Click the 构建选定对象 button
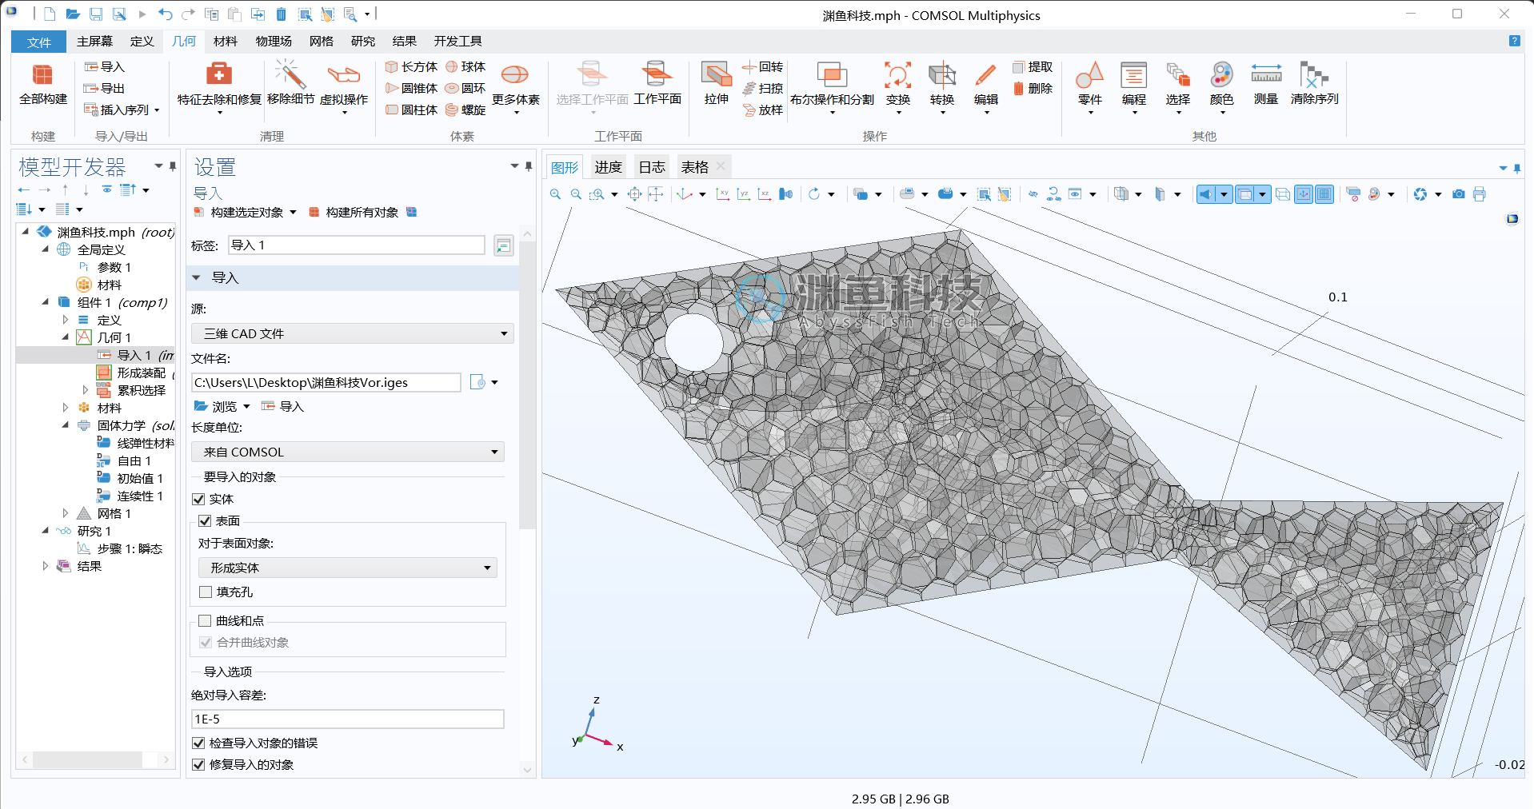Image resolution: width=1534 pixels, height=809 pixels. coord(239,213)
